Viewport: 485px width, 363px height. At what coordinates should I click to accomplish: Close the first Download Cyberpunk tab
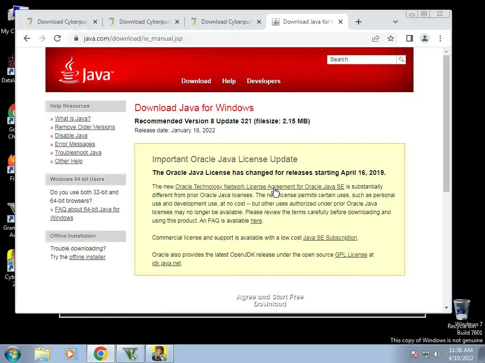[95, 22]
